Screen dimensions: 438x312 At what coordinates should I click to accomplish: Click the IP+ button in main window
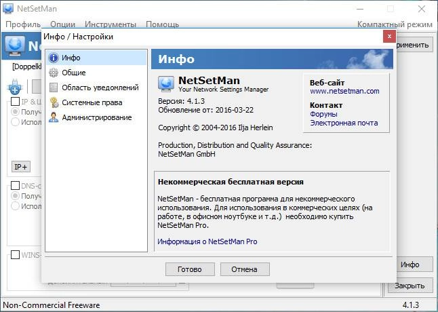21,167
